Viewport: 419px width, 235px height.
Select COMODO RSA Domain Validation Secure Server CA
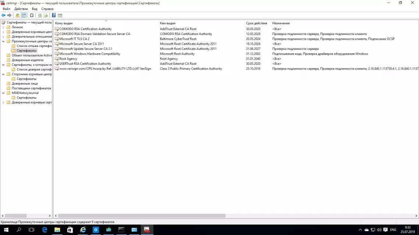(95, 34)
